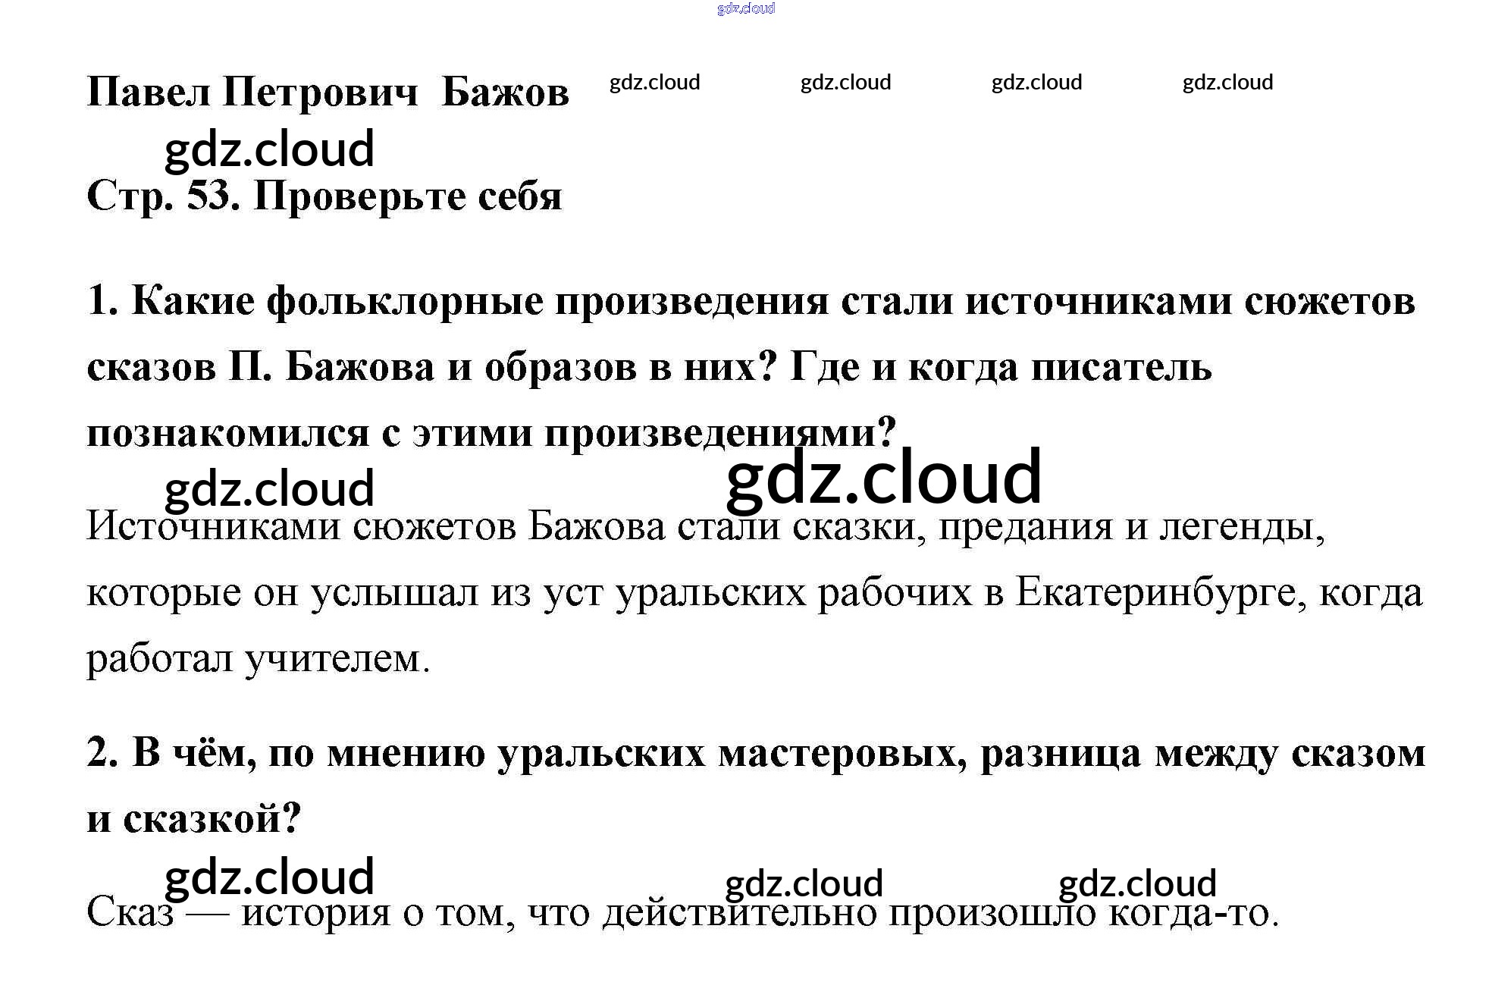Click the words "сказов П. Бажова" in question 1
This screenshot has width=1492, height=1001.
[261, 367]
